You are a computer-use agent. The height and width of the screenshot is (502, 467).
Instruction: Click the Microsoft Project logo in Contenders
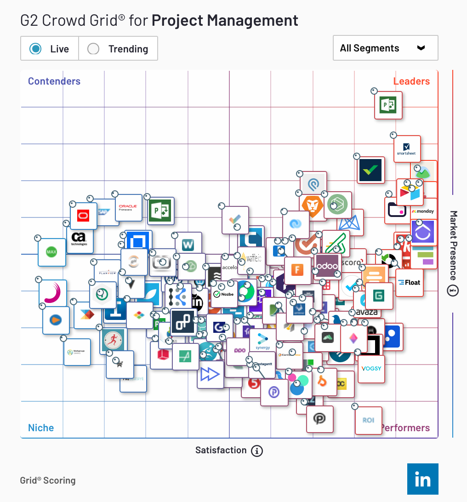pos(161,211)
